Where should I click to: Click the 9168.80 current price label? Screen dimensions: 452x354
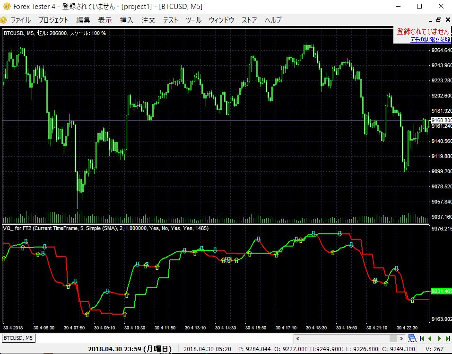441,120
